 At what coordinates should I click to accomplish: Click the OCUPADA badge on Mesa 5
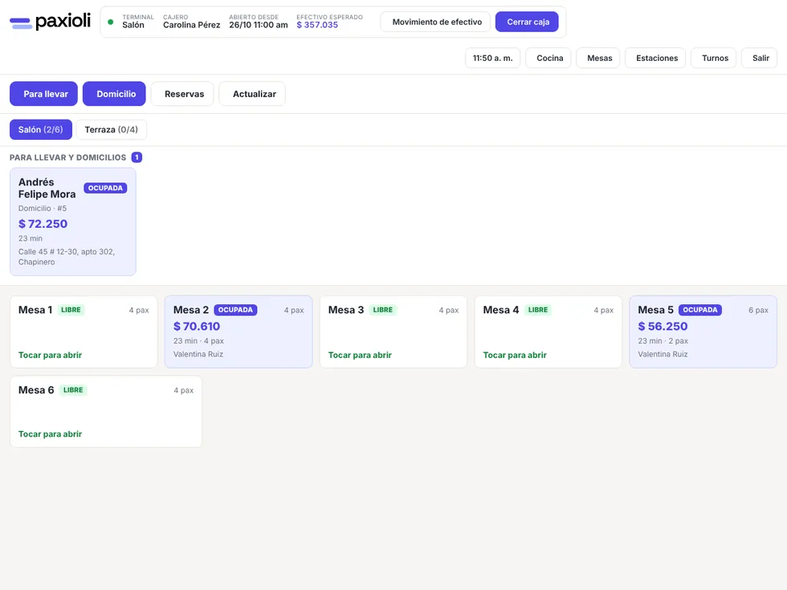point(700,310)
